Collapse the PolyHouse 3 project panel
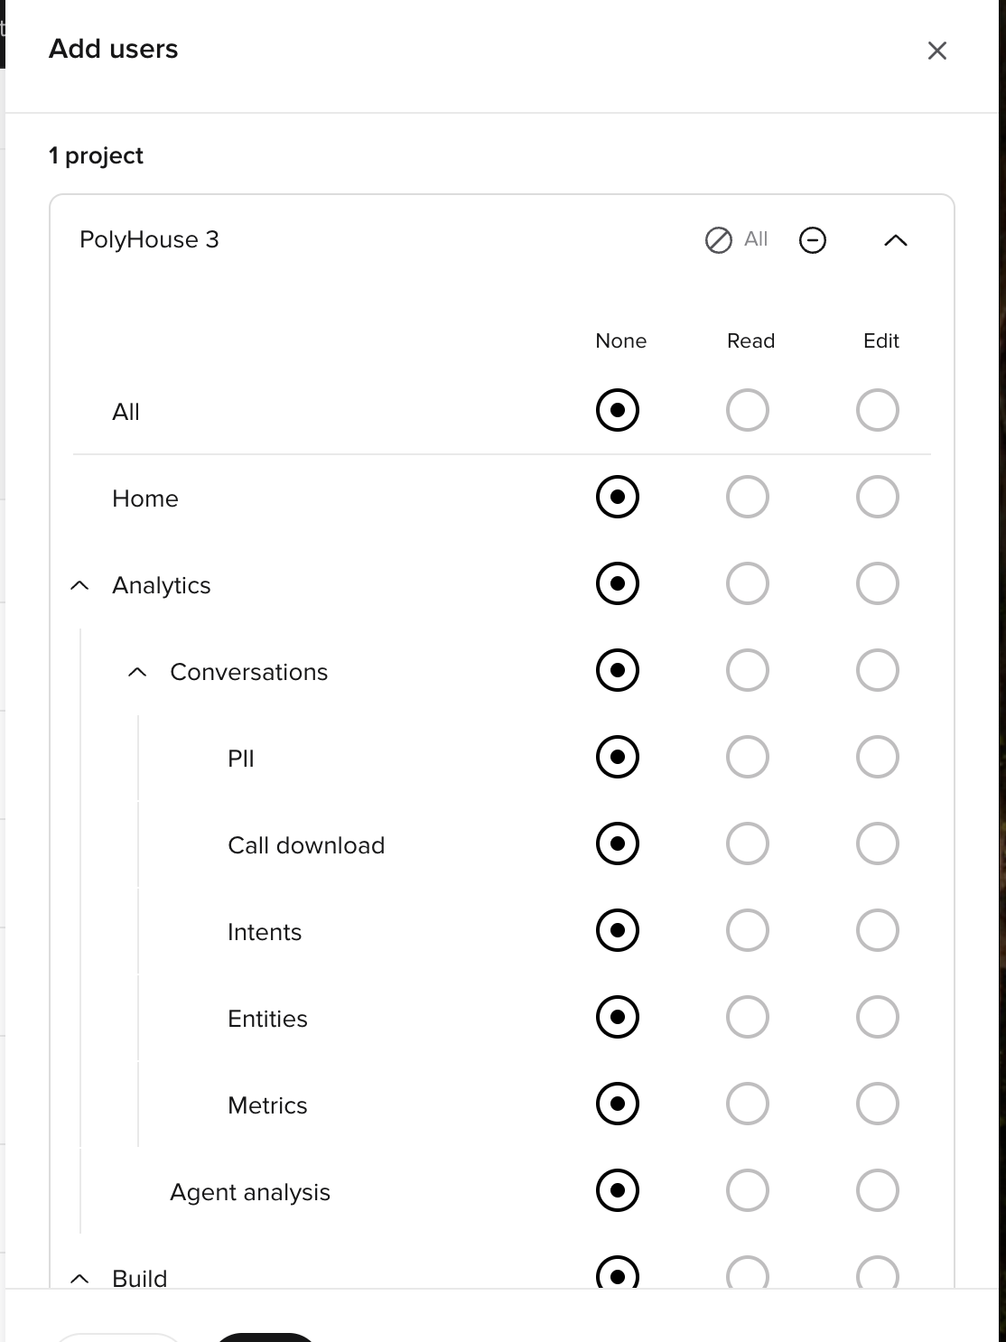Image resolution: width=1006 pixels, height=1342 pixels. coord(896,239)
